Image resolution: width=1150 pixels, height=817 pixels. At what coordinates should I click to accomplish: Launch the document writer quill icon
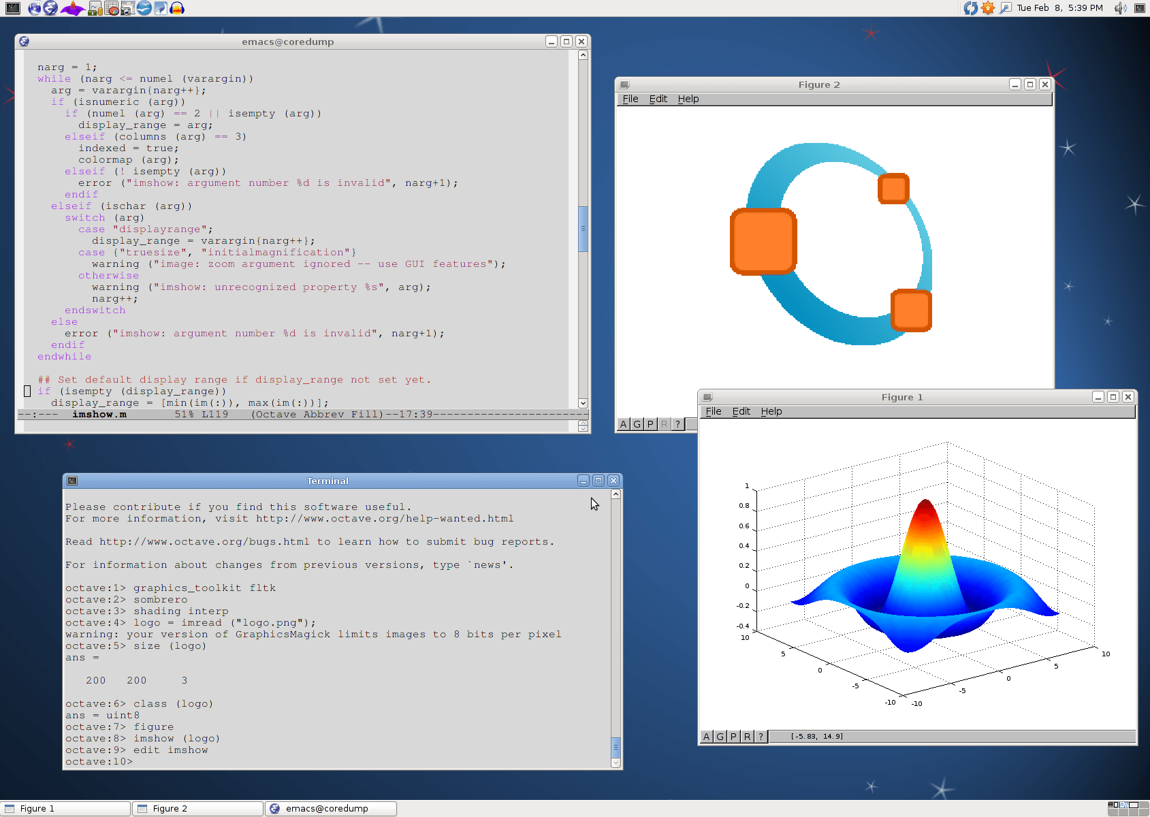[x=160, y=8]
